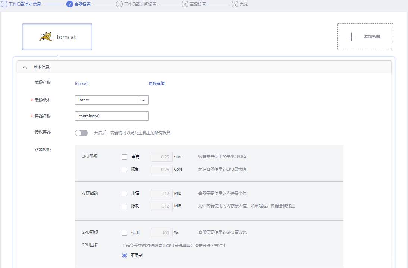Click the 内存 限制 512 MiB field
408x268 pixels.
point(161,206)
